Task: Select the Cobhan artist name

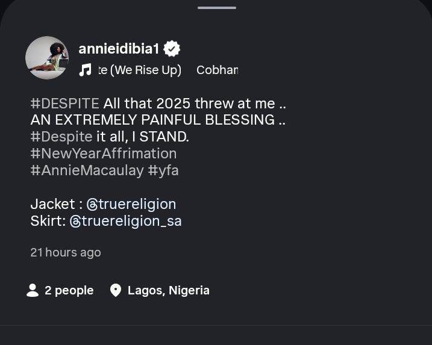Action: pos(217,70)
